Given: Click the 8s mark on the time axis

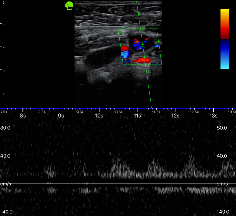Looking at the screenshot, I should click(x=23, y=115).
